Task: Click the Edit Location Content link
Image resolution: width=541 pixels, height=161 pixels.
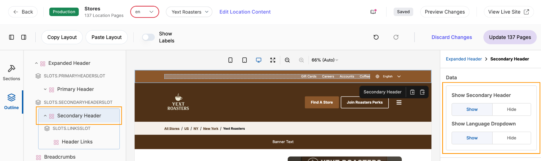Action: 245,12
